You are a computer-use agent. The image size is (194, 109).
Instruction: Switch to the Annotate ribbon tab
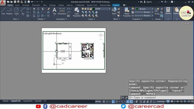pos(26,5)
